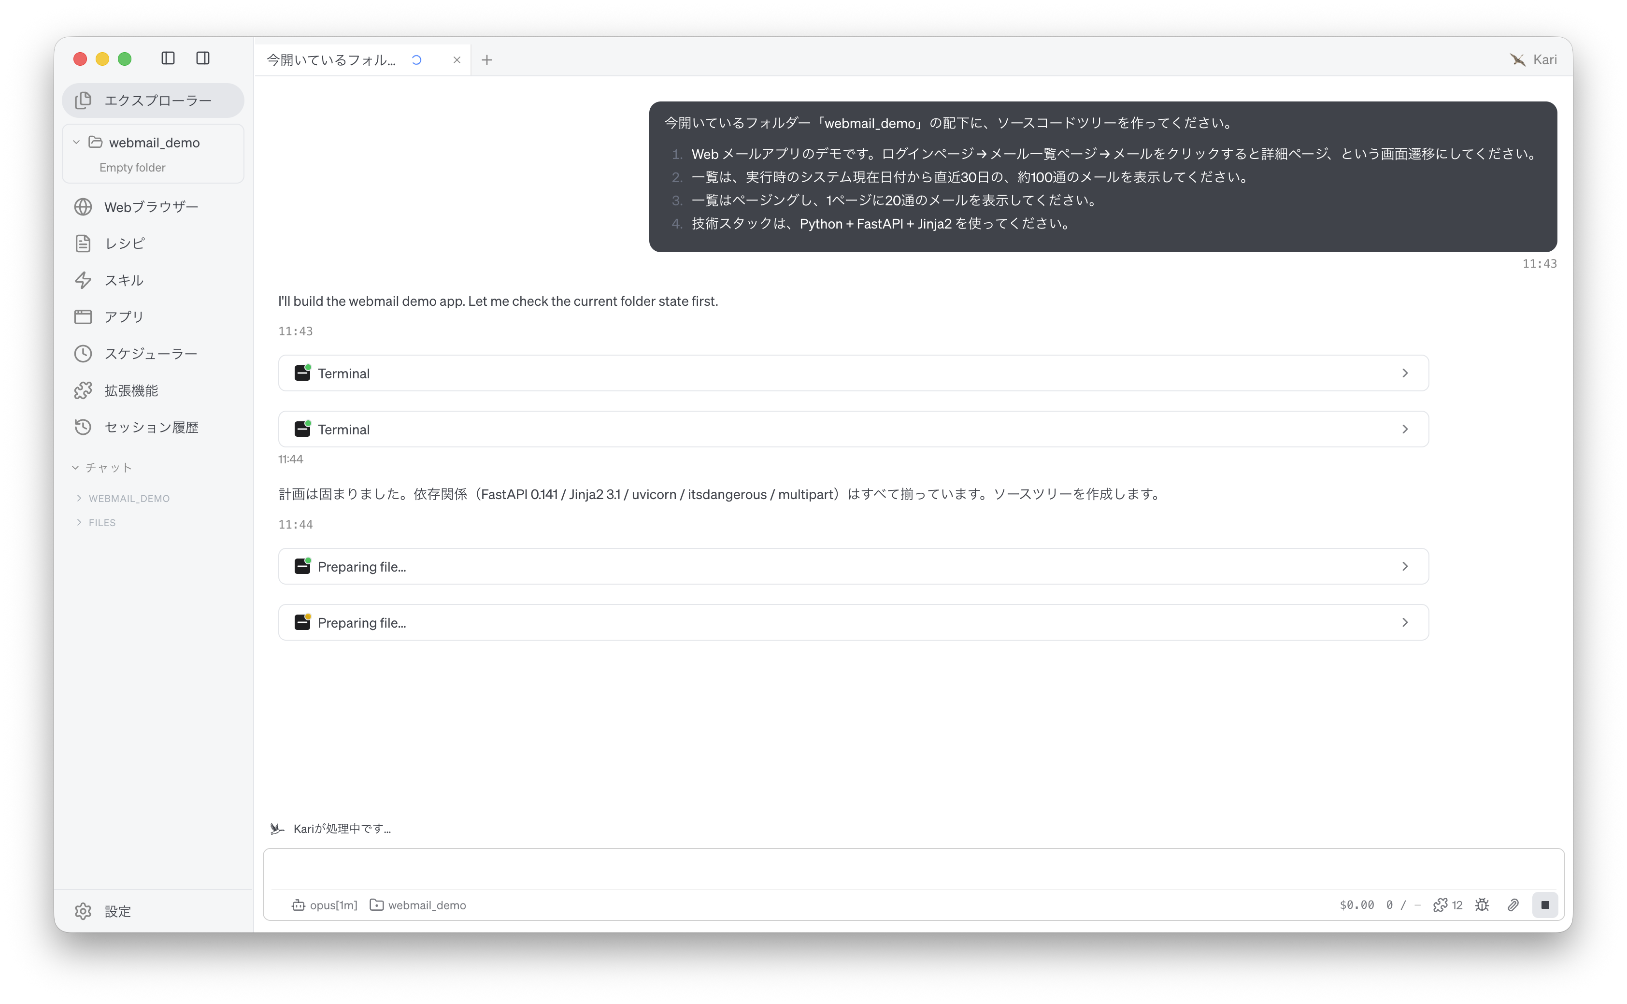
Task: Click the lightning bolt スキル icon
Action: [x=83, y=280]
